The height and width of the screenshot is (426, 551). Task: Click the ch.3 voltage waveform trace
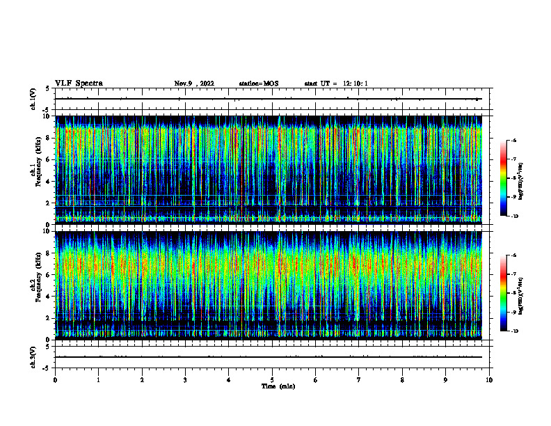[x=269, y=357]
